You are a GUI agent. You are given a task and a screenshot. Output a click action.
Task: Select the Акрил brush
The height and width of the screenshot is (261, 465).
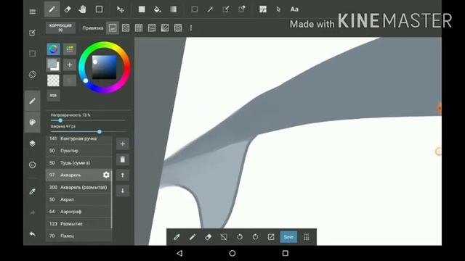point(78,199)
